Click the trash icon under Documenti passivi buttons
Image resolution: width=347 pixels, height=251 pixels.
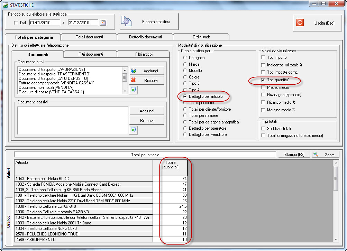point(134,130)
